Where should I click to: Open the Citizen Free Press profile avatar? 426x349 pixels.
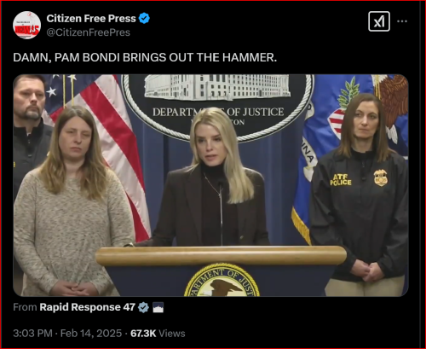click(26, 26)
